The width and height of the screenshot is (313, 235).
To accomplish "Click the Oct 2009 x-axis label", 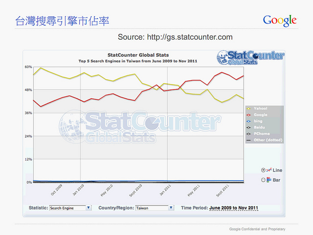I will (x=56, y=189).
